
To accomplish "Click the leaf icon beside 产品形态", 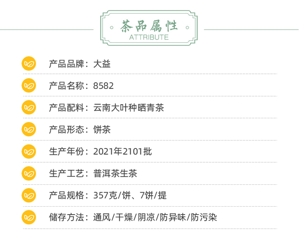I will point(29,129).
